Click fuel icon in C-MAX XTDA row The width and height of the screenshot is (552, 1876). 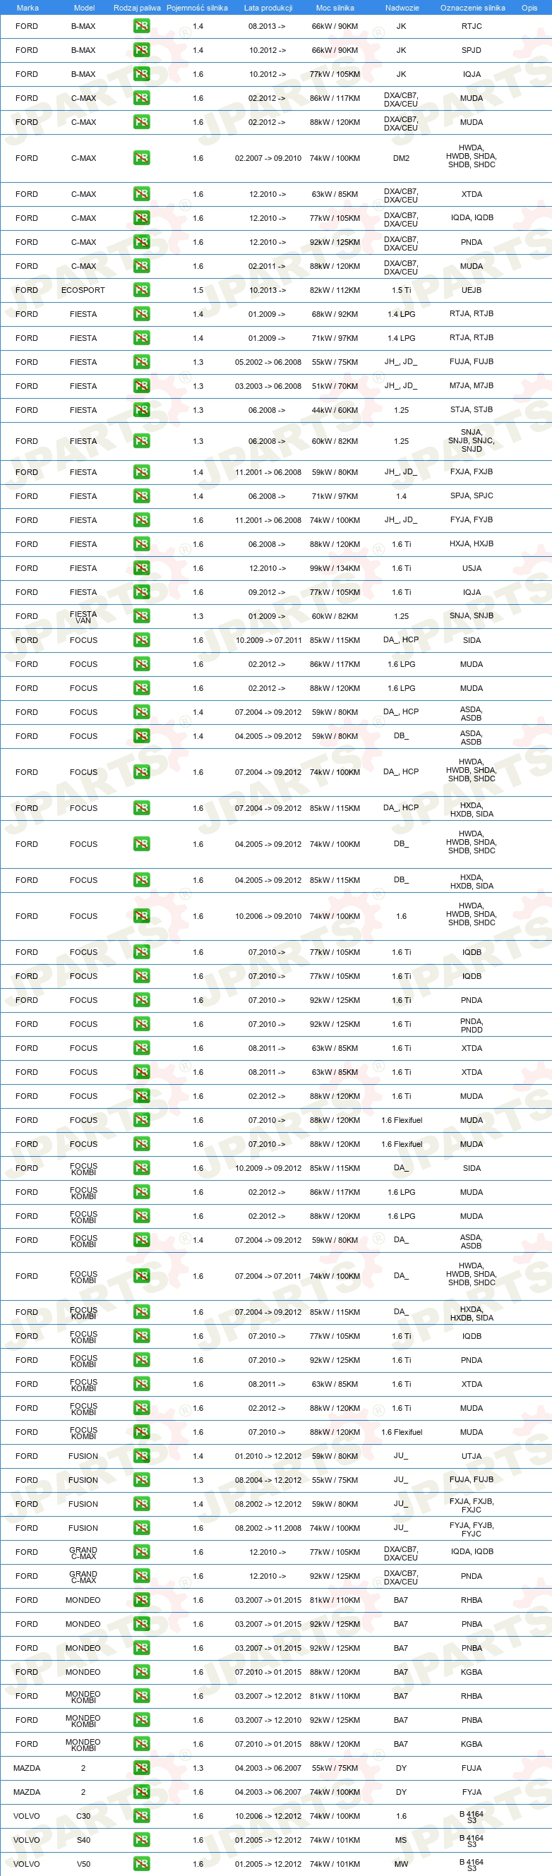tap(141, 194)
